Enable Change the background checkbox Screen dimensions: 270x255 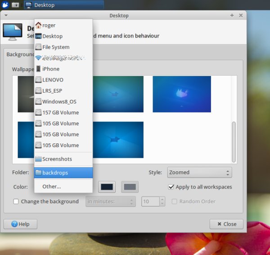(x=16, y=201)
